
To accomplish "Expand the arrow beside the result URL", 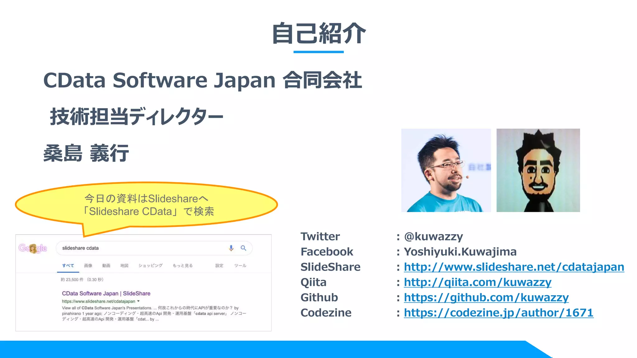I will coord(138,301).
